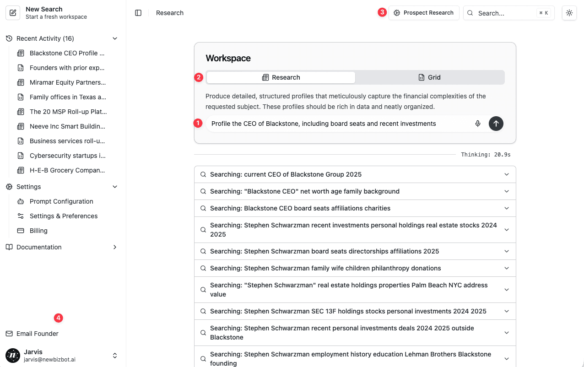Click the Recent Activity clock icon

tap(8, 38)
